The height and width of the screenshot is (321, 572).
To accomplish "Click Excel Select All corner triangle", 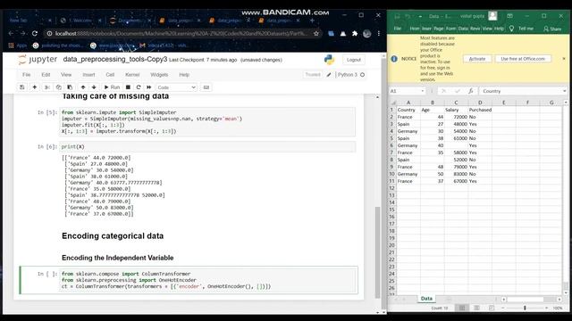I will click(393, 103).
